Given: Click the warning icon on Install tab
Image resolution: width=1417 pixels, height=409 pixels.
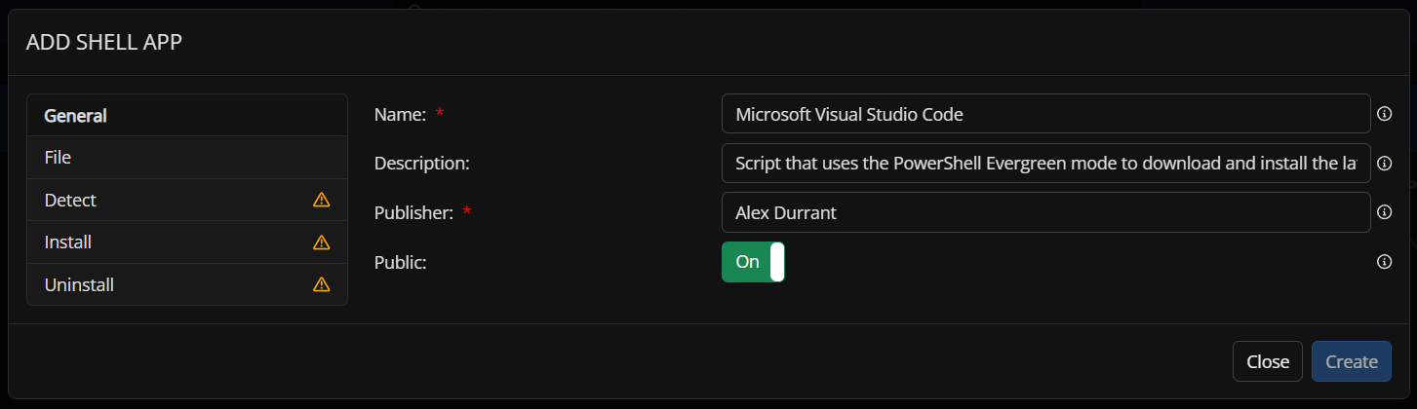Looking at the screenshot, I should point(321,242).
